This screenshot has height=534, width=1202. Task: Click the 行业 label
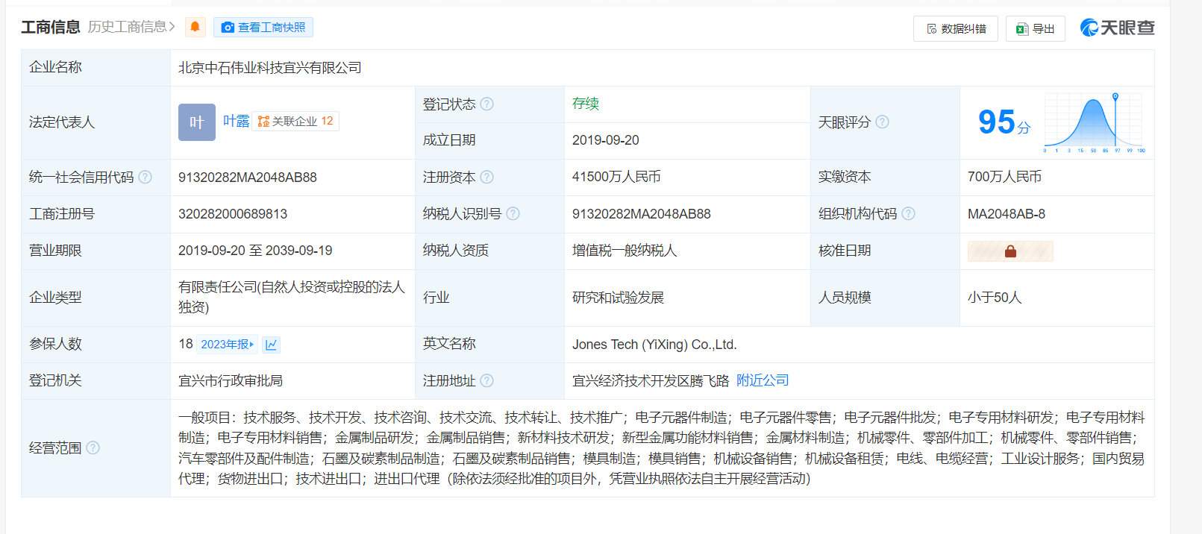(436, 298)
